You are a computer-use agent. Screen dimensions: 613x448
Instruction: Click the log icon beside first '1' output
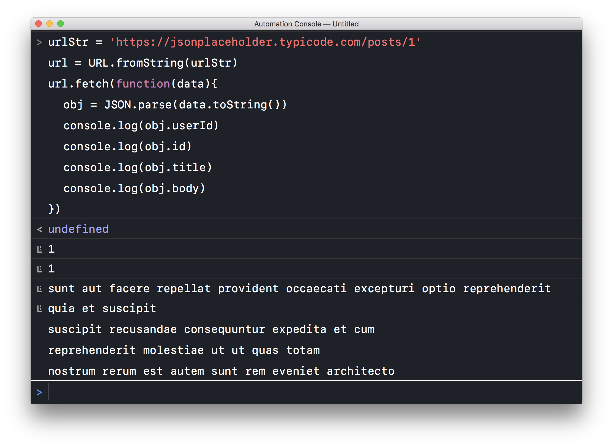(x=40, y=249)
